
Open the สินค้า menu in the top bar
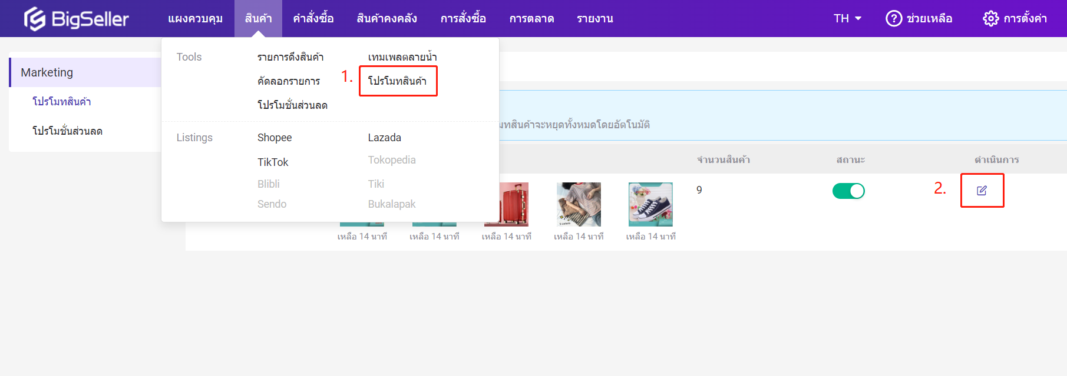tap(258, 19)
